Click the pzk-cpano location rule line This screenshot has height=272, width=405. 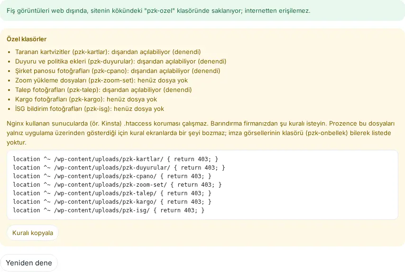tap(112, 176)
